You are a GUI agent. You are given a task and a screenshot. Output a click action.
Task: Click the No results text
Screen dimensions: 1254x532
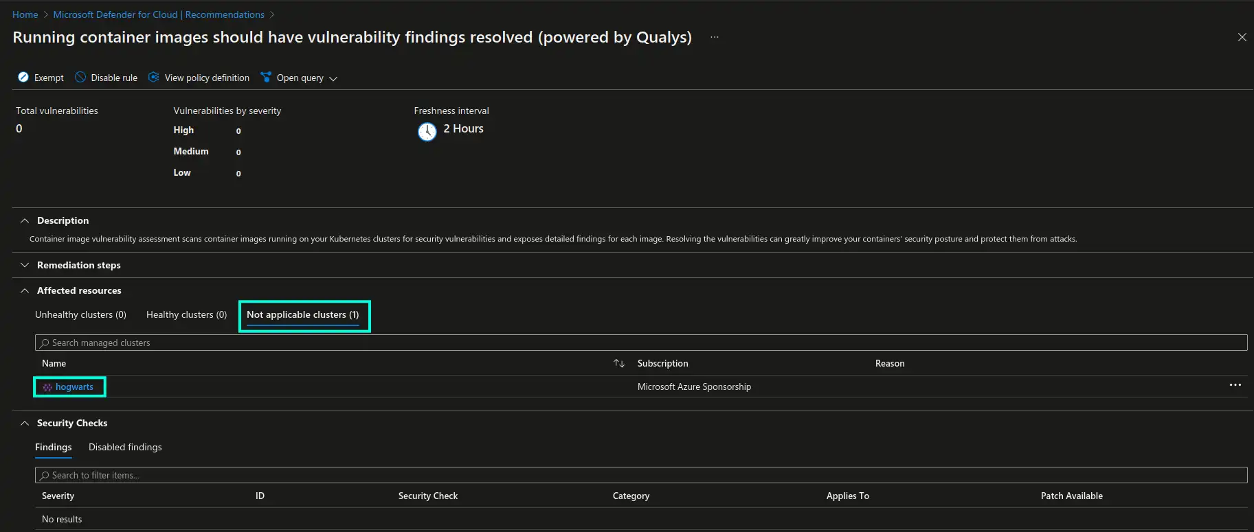(x=62, y=519)
